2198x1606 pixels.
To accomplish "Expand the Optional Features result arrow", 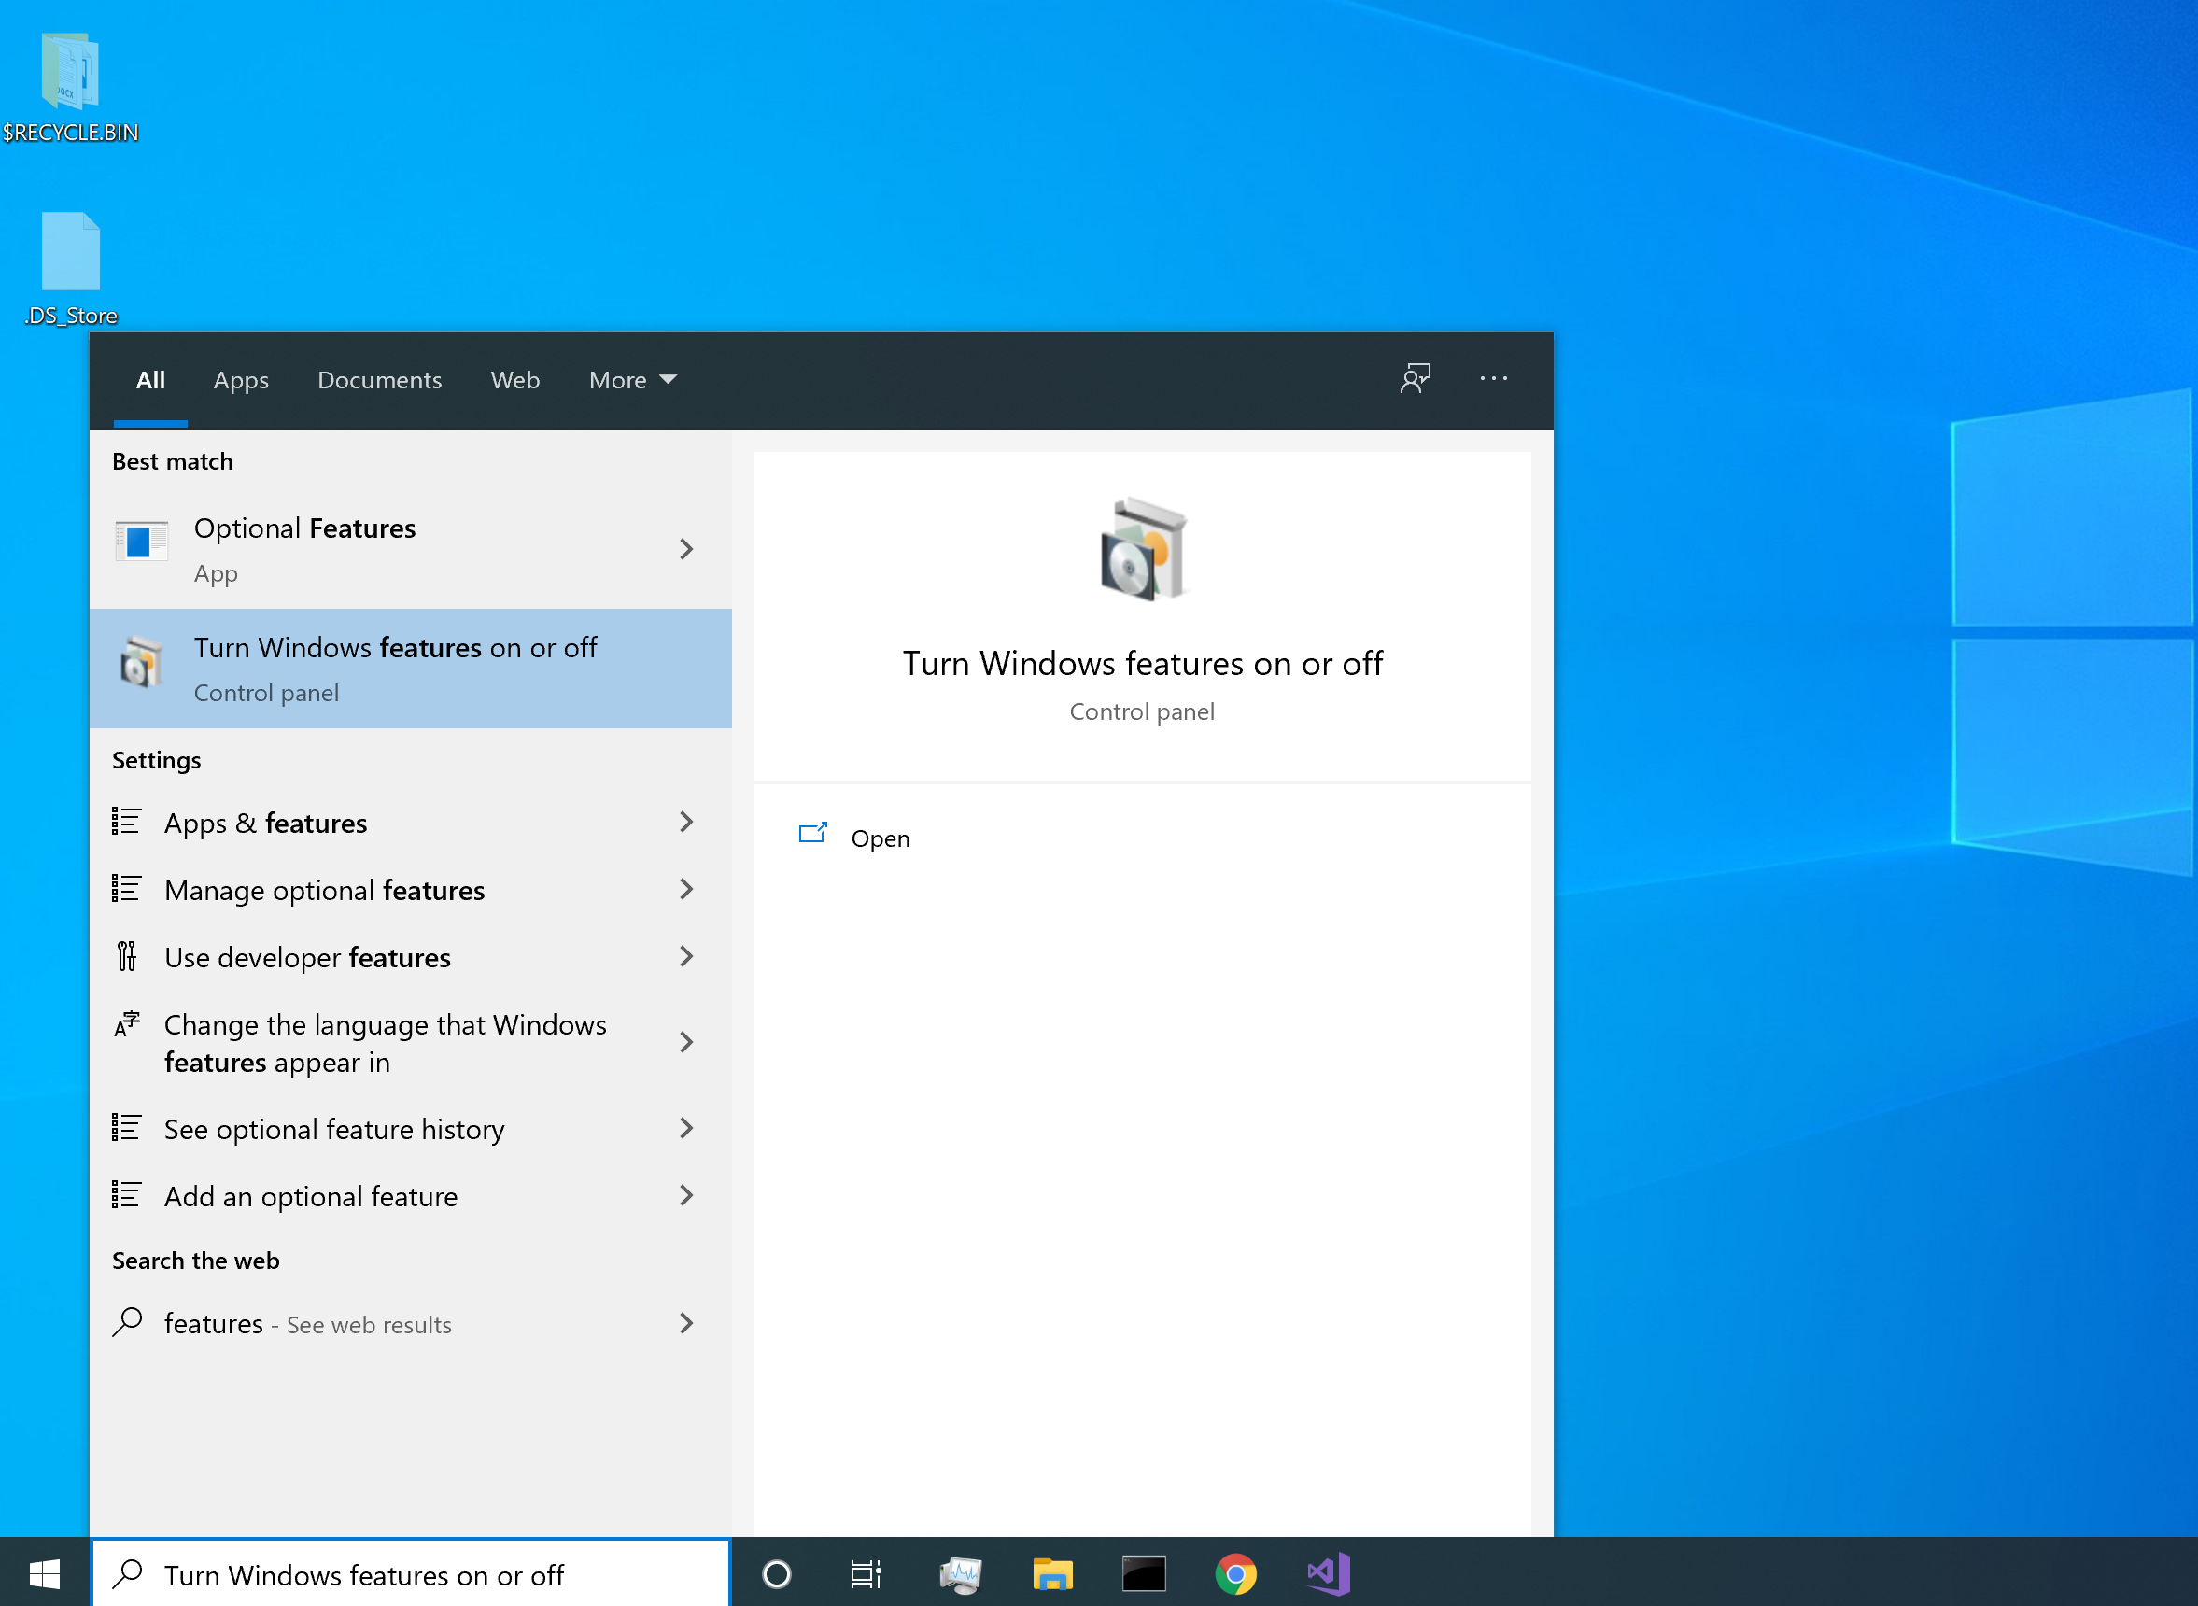I will coord(686,549).
